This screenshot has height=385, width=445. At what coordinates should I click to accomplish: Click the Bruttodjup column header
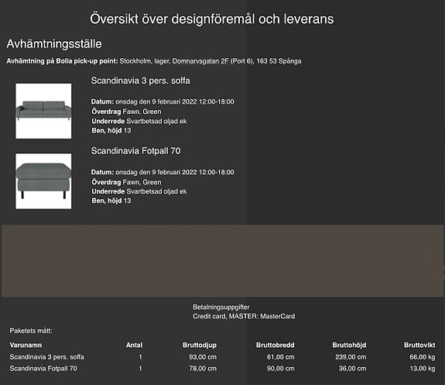pos(200,345)
